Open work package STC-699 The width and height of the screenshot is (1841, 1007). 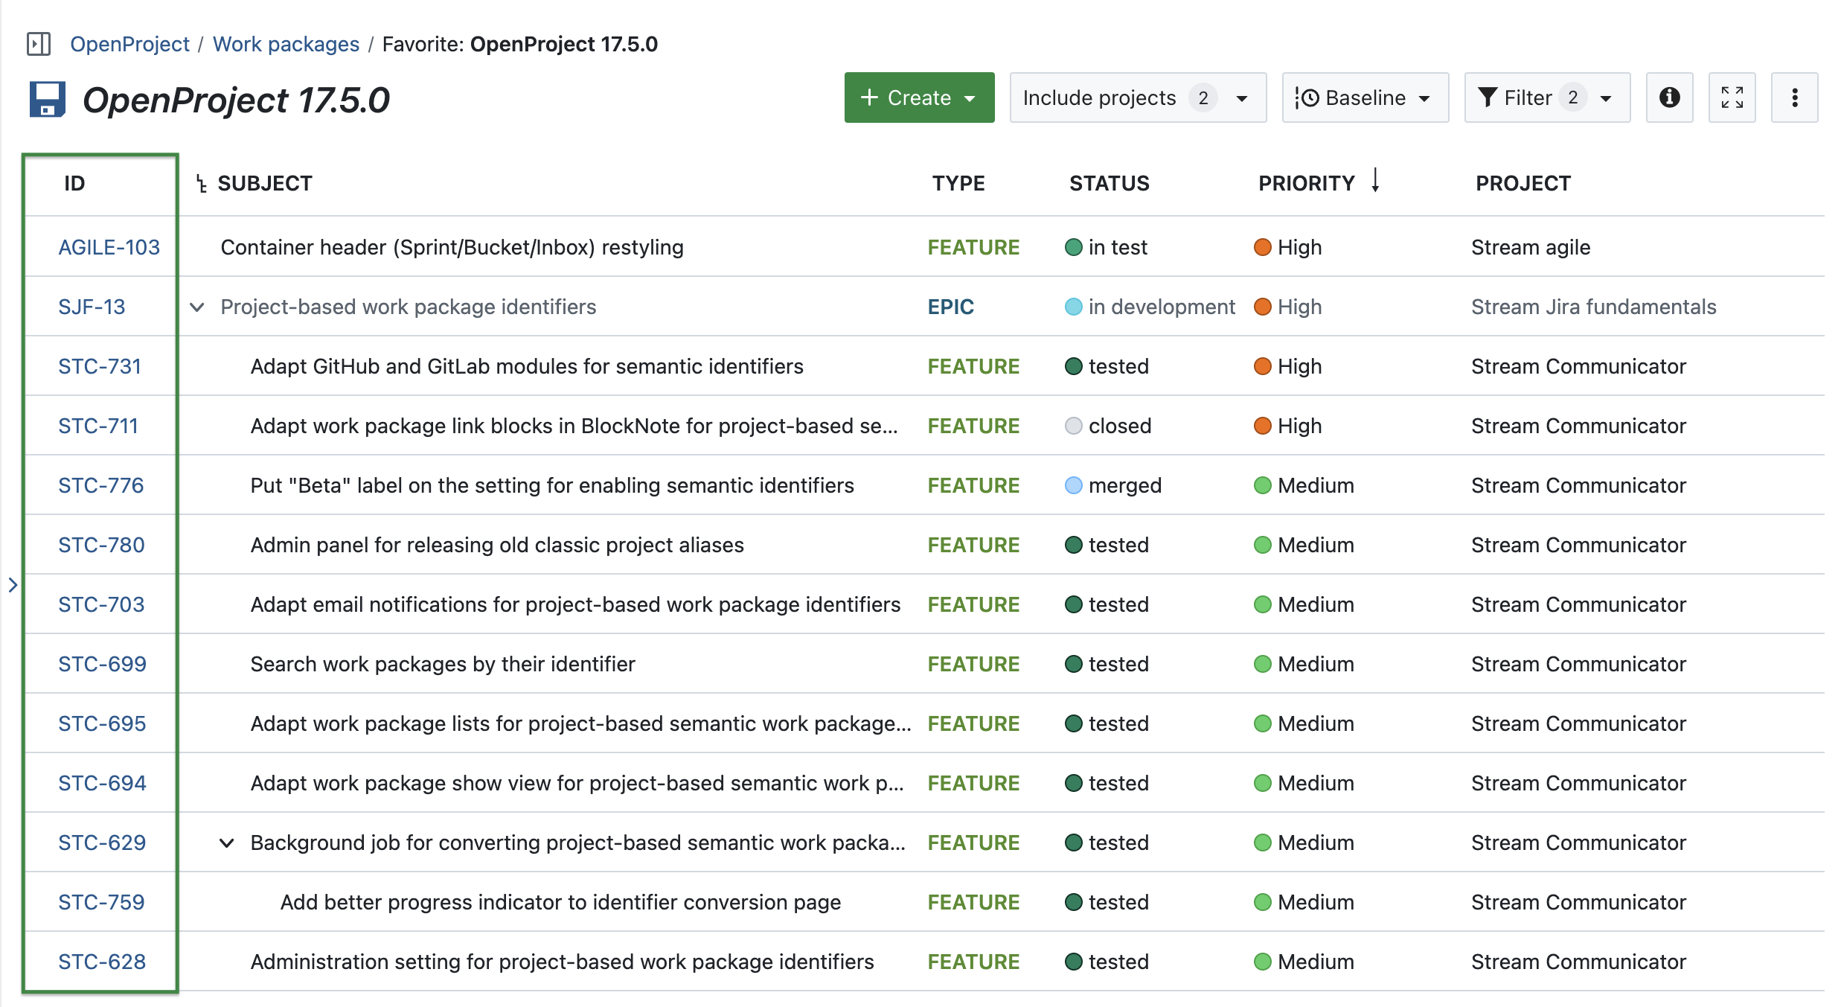(102, 664)
